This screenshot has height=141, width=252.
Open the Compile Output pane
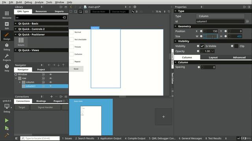coord(135,138)
